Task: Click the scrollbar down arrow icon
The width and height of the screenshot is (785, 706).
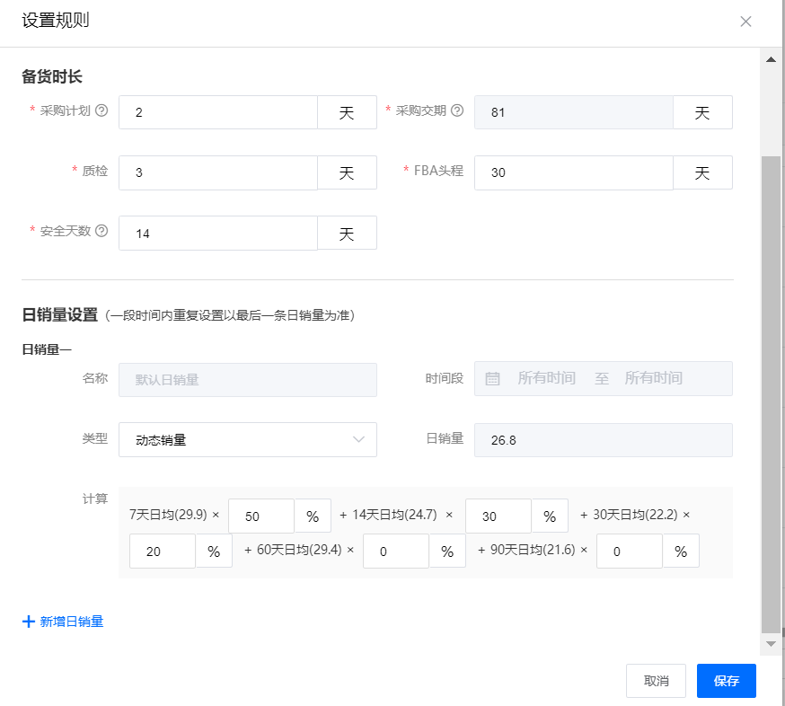Action: tap(770, 643)
